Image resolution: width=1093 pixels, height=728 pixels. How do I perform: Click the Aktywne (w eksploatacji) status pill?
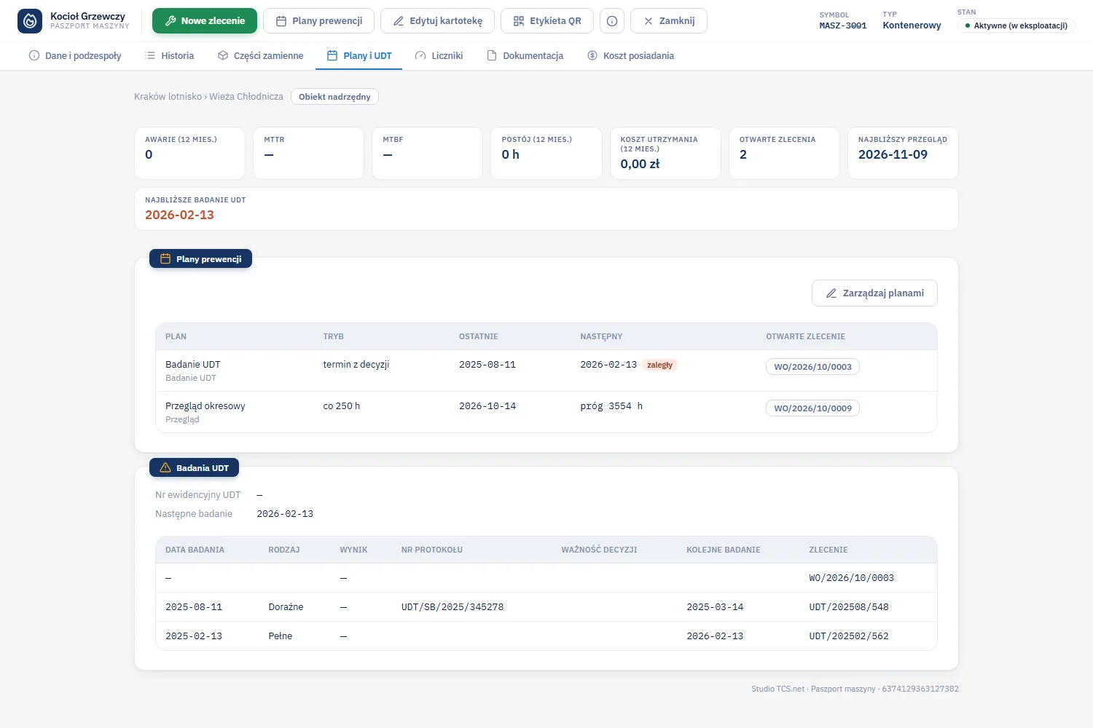(x=1016, y=25)
